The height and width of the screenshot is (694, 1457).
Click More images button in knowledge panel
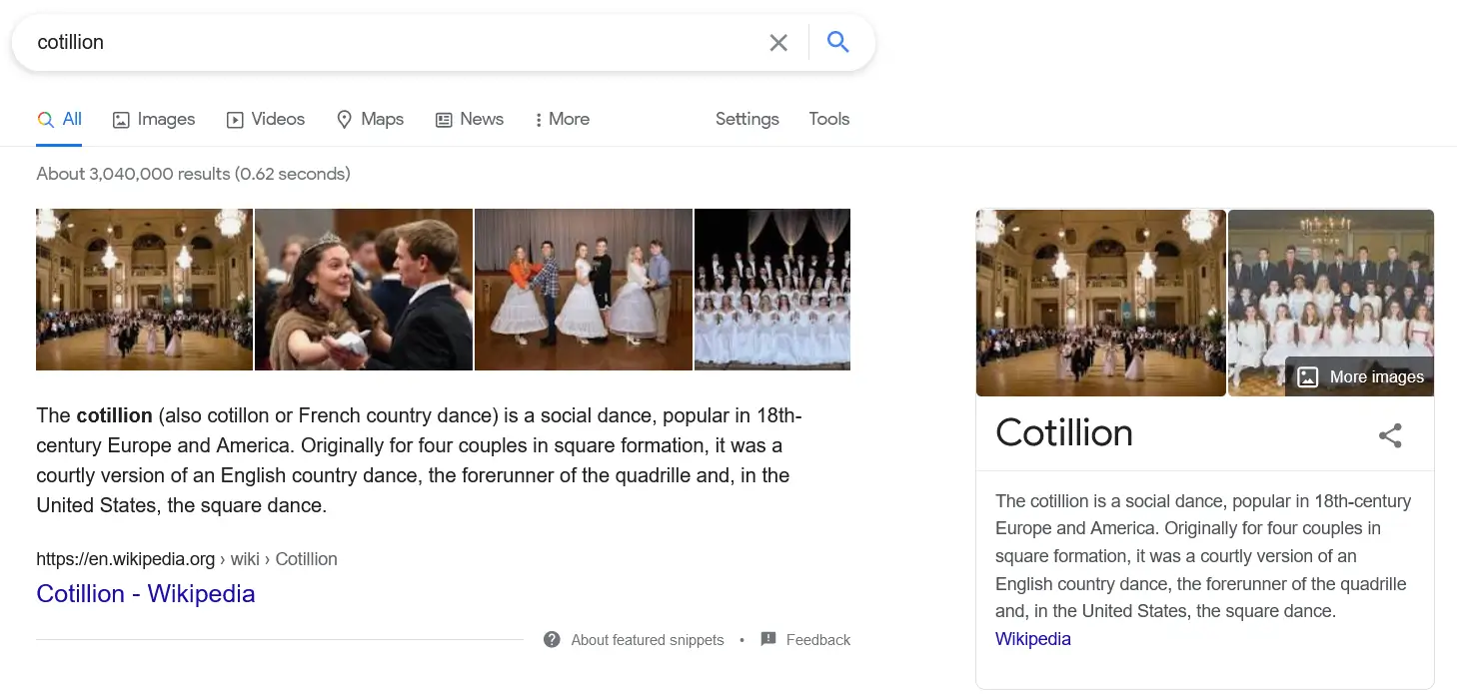[1361, 376]
